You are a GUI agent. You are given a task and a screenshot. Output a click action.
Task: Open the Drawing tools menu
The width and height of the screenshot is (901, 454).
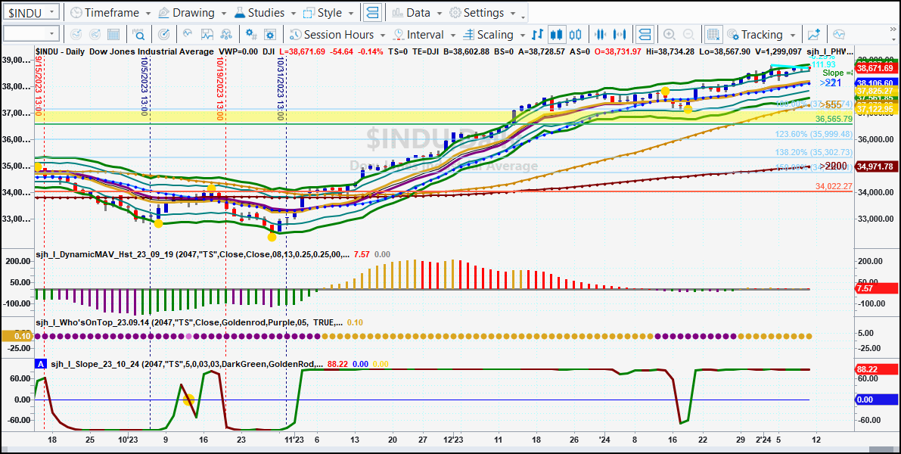click(x=192, y=12)
